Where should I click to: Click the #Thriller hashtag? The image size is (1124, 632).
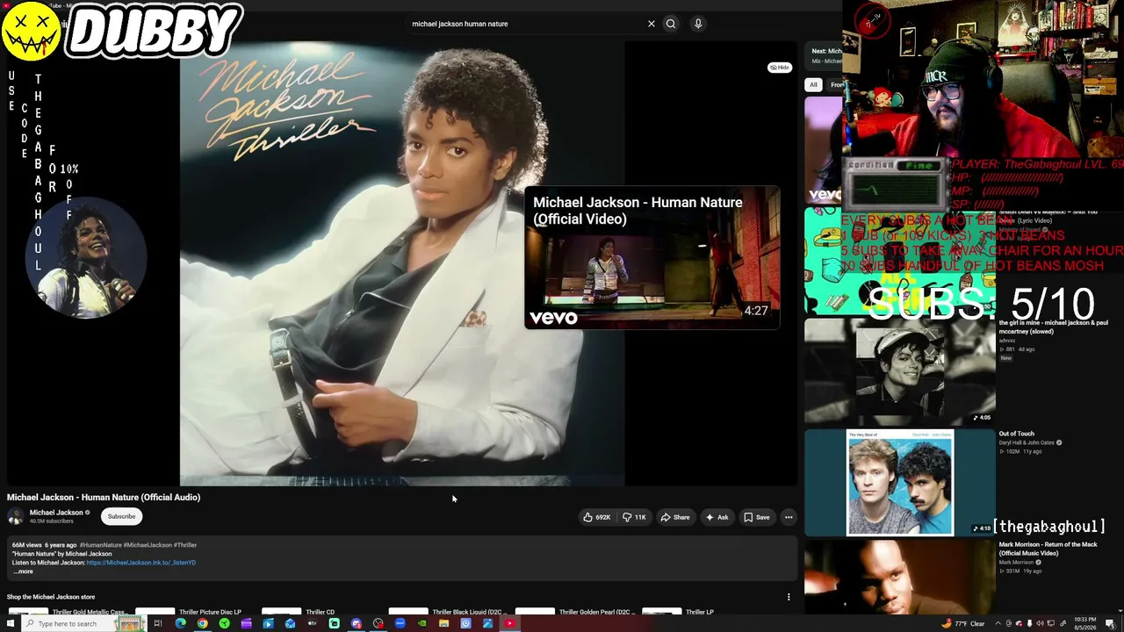[x=185, y=545]
